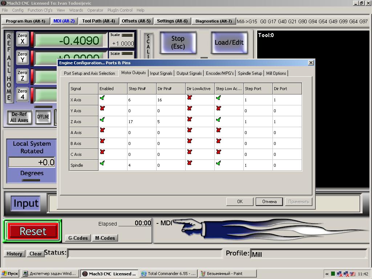Toggle Spindle Enabled checkmark

tap(102, 163)
